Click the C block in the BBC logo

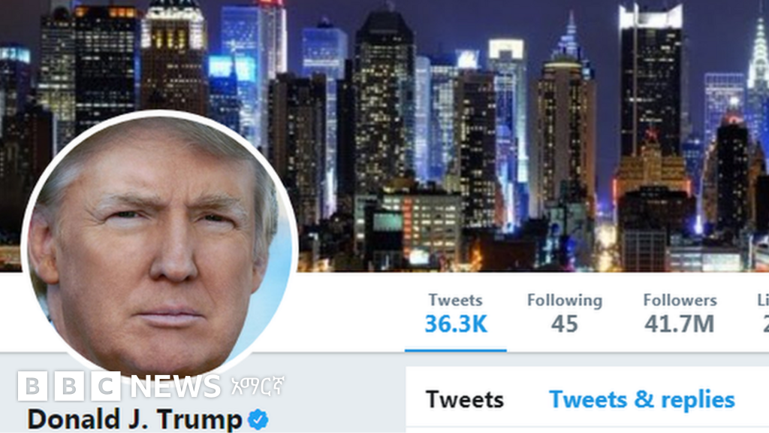pos(105,386)
